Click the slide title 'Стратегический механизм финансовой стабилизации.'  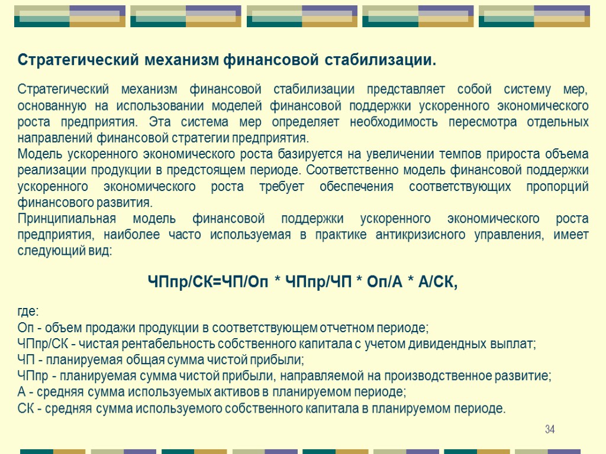(x=227, y=60)
